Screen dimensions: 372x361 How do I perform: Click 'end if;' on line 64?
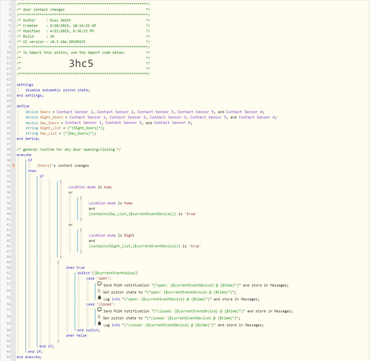pyautogui.click(x=35, y=352)
